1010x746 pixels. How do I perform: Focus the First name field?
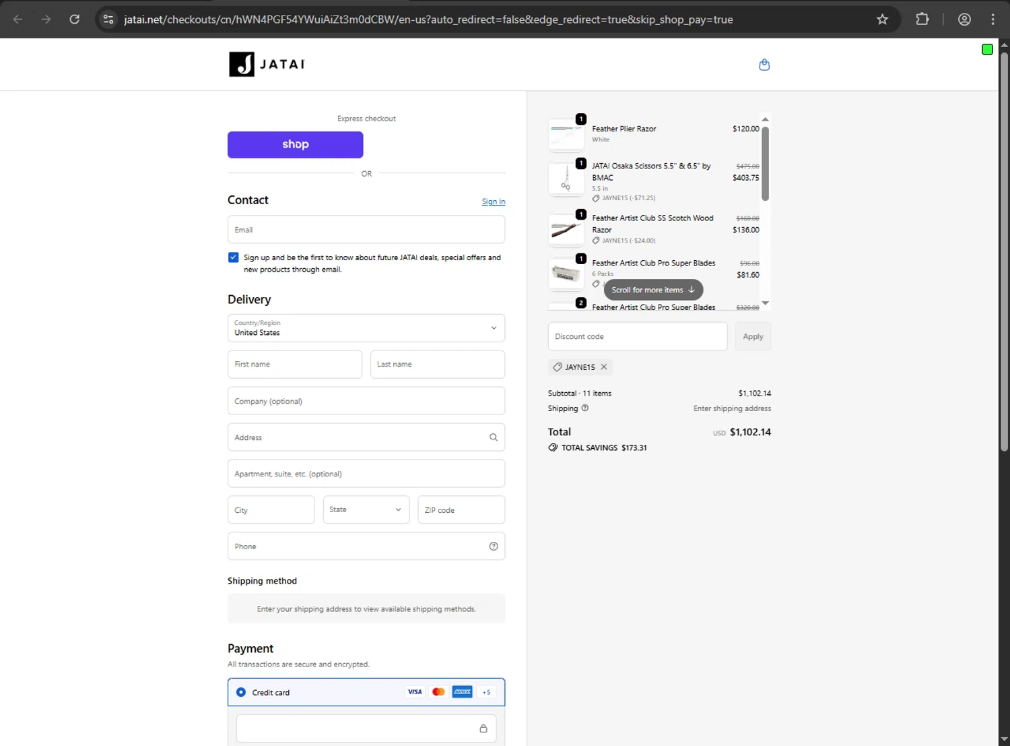click(295, 365)
